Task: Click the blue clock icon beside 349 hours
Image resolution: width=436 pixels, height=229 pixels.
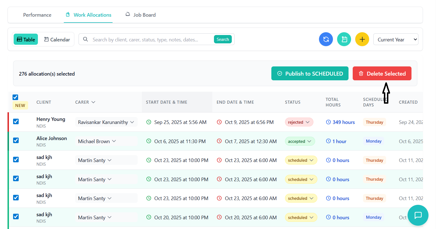Action: [328, 122]
